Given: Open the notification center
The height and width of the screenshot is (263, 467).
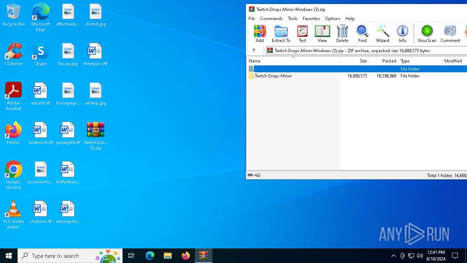Looking at the screenshot, I should click(x=455, y=256).
